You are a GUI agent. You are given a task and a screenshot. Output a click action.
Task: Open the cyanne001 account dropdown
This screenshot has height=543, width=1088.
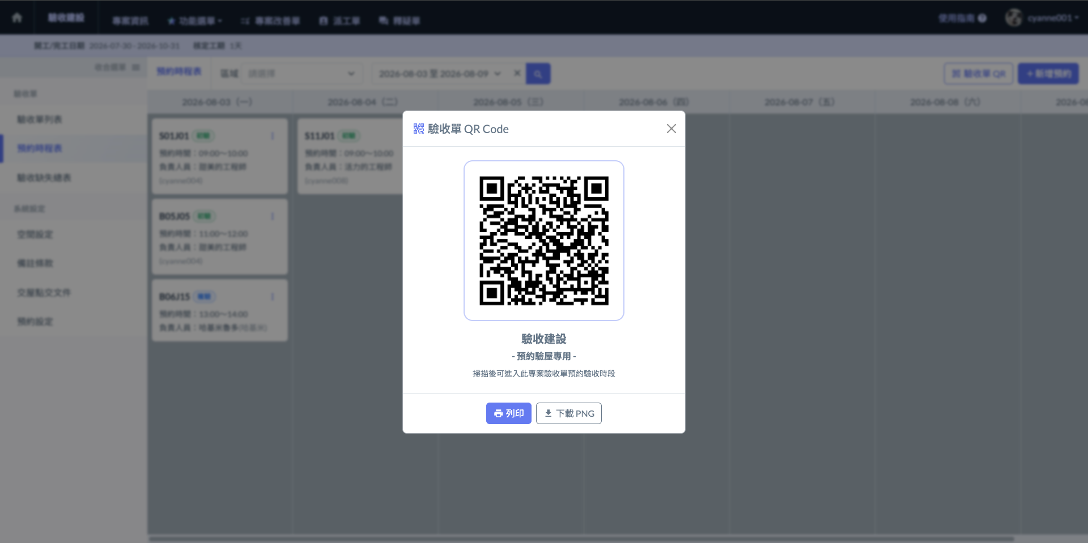[x=1053, y=18]
